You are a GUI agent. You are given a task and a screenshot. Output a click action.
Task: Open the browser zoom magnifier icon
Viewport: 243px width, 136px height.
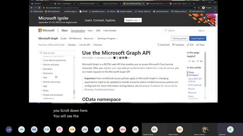pyautogui.click(x=195, y=8)
